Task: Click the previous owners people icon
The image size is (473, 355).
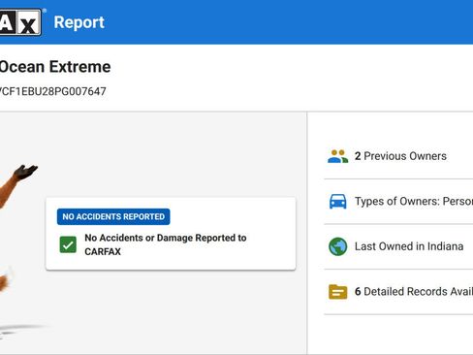Action: (338, 156)
